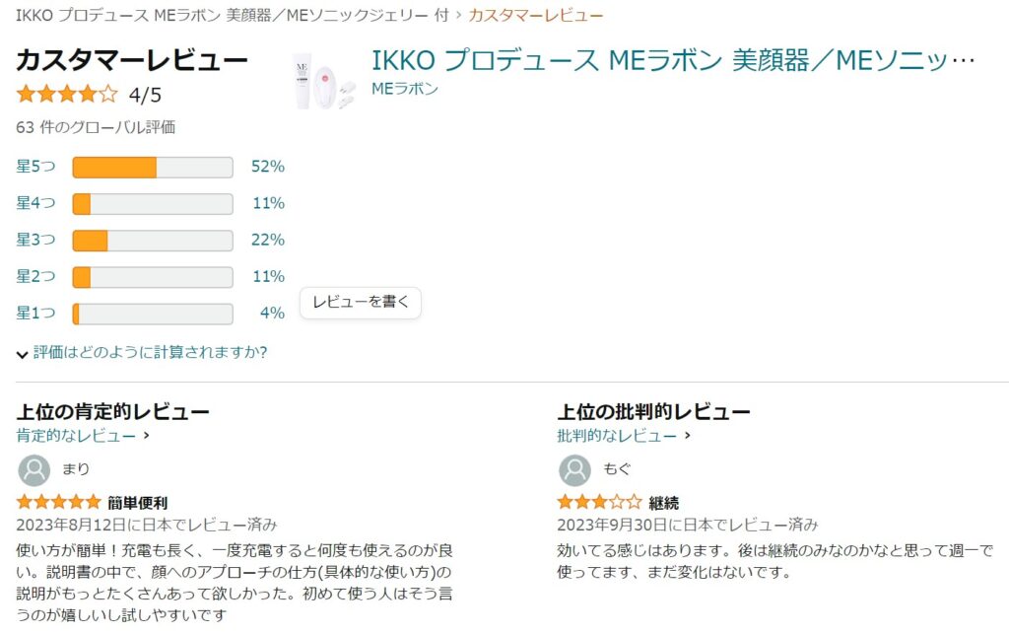The image size is (1009, 634).
Task: Filter reviews by 星4つ label
Action: (35, 204)
